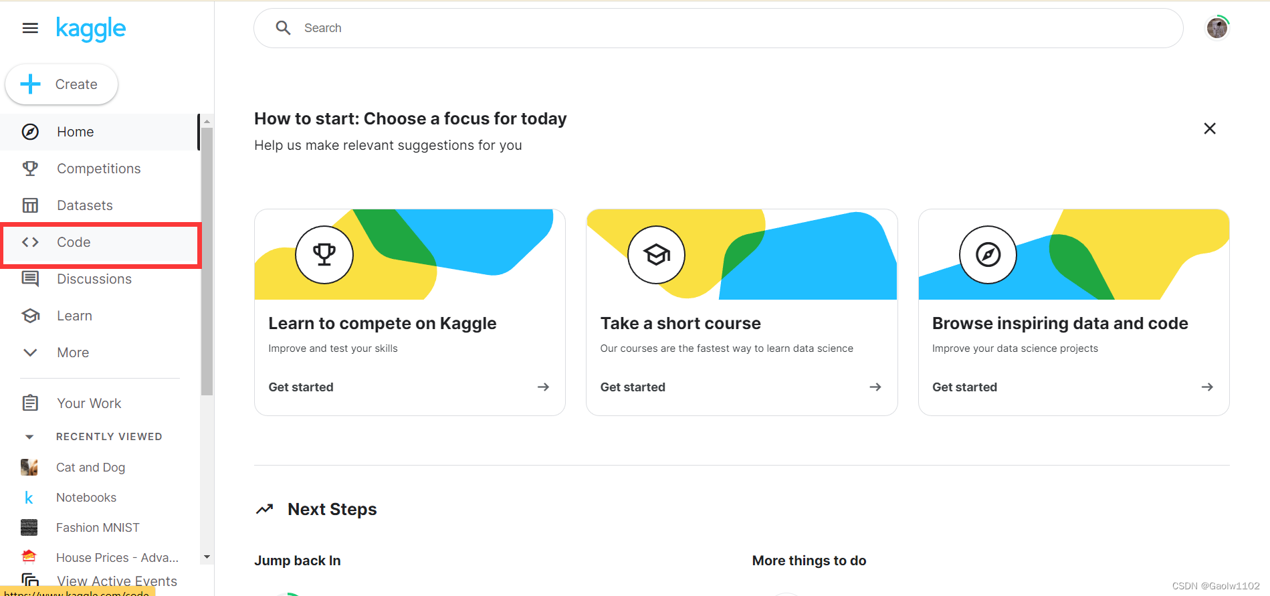1270x596 pixels.
Task: Click the Create button
Action: [x=62, y=84]
